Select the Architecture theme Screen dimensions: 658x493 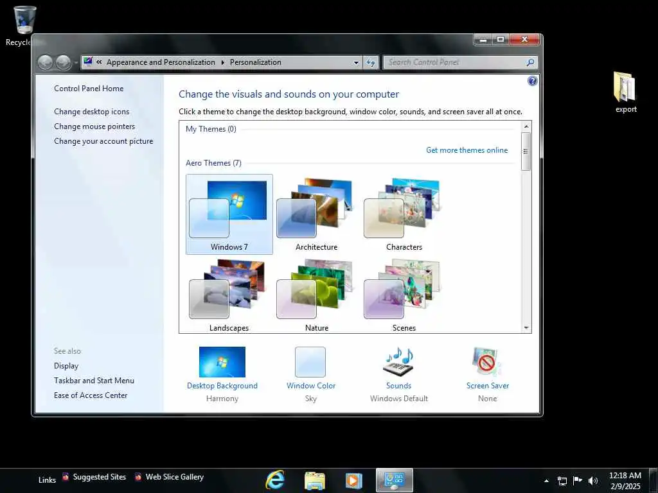click(x=316, y=214)
